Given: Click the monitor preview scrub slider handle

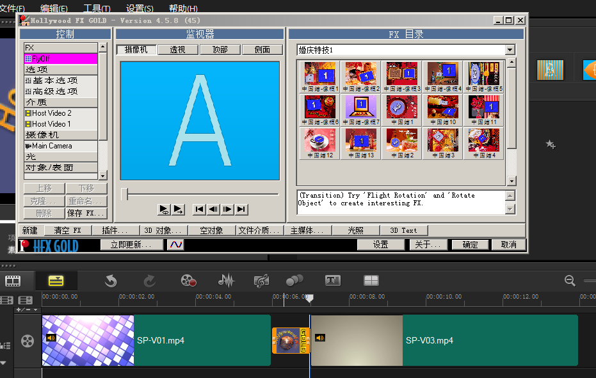Looking at the screenshot, I should coord(124,194).
